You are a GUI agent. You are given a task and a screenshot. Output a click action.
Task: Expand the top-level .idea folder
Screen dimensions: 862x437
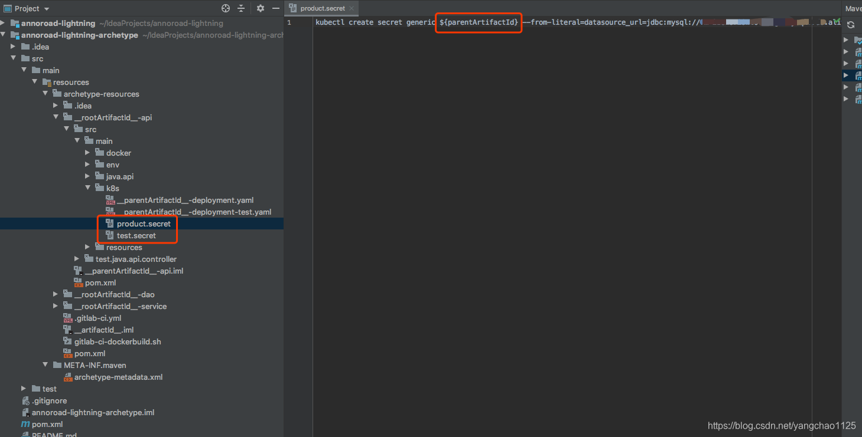click(13, 47)
